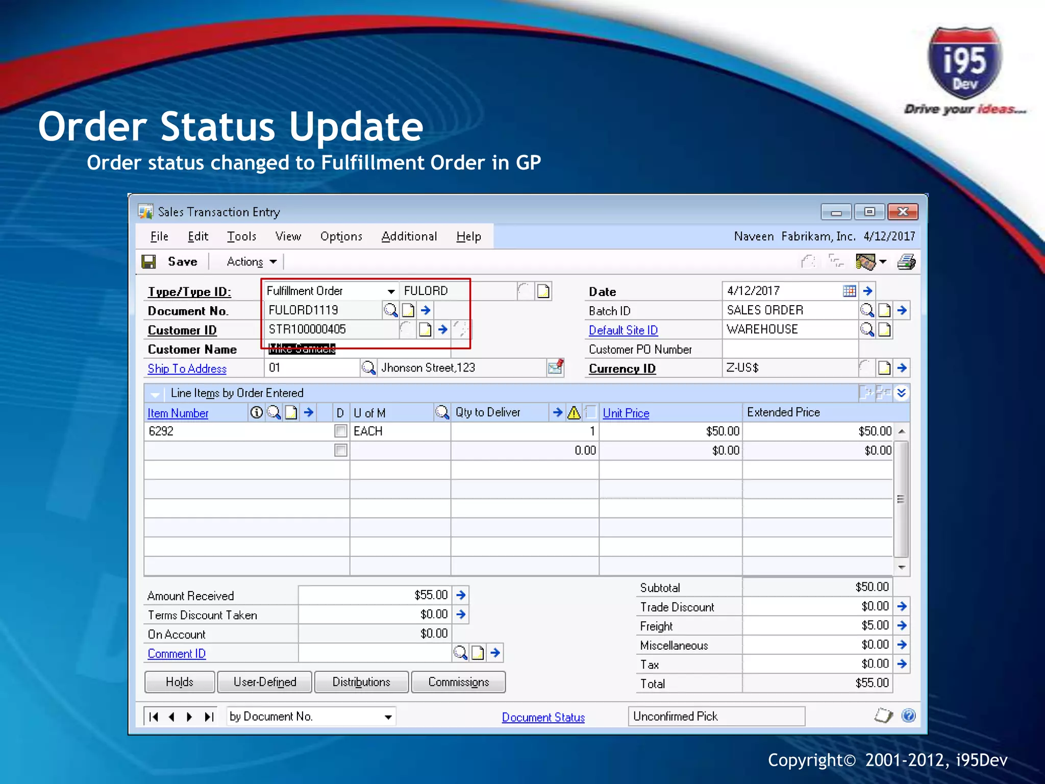Open Line Items by Order Entered dropdown

(155, 394)
